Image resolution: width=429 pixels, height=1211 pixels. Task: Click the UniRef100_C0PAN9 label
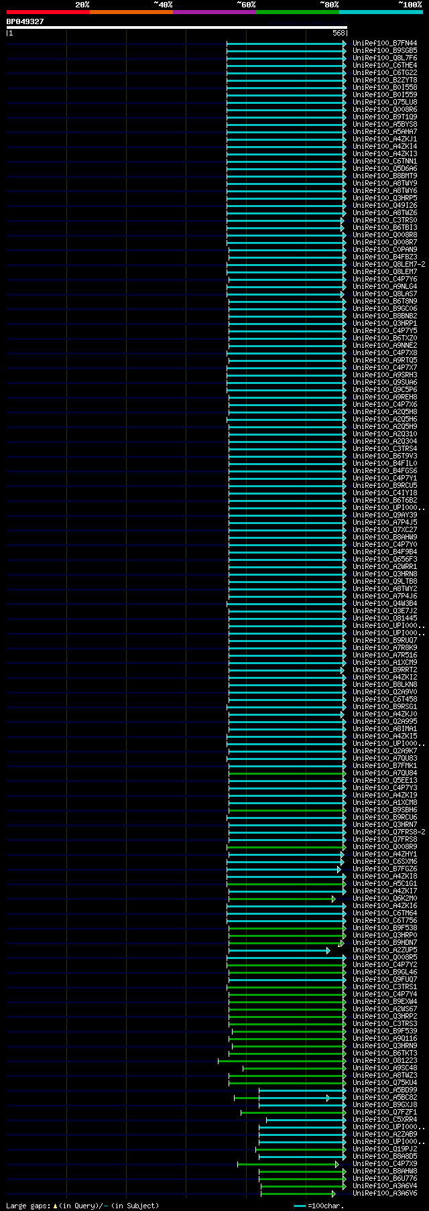(x=385, y=250)
